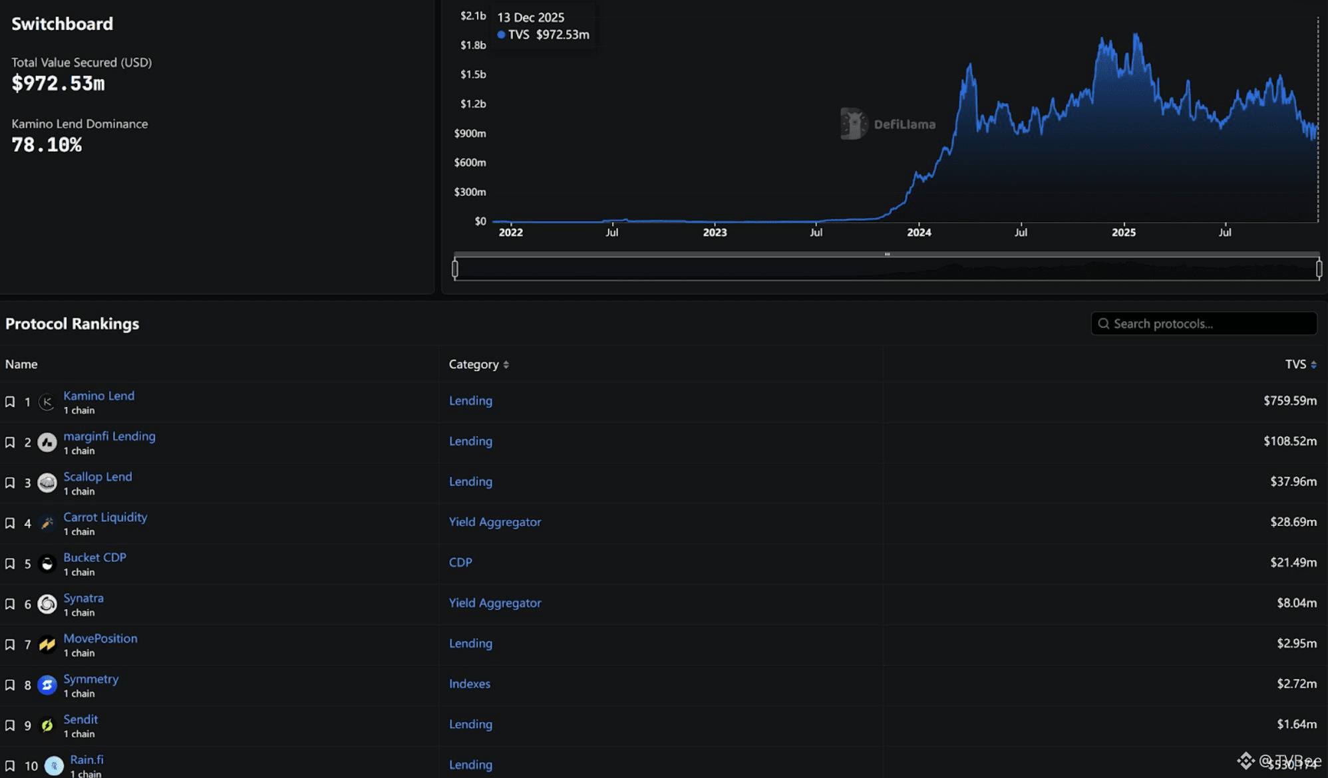This screenshot has width=1328, height=778.
Task: Open the CDP category link
Action: click(460, 562)
